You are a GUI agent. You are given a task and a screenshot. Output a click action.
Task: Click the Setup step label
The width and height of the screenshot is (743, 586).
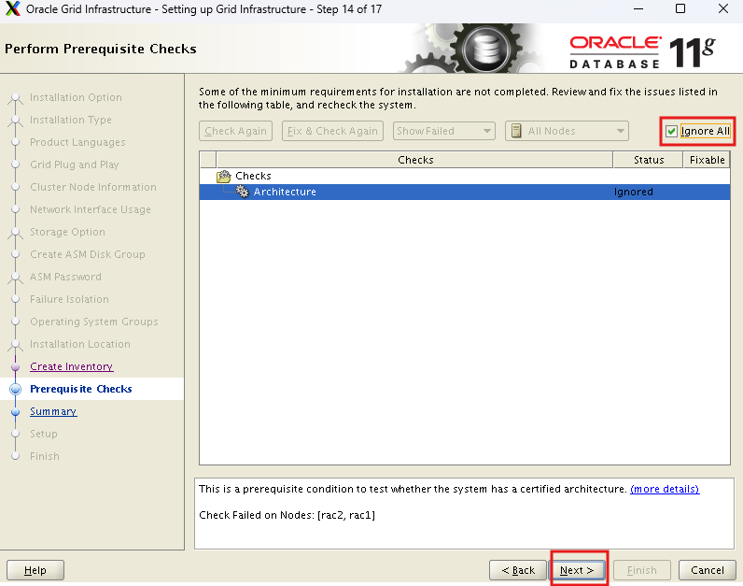[44, 434]
